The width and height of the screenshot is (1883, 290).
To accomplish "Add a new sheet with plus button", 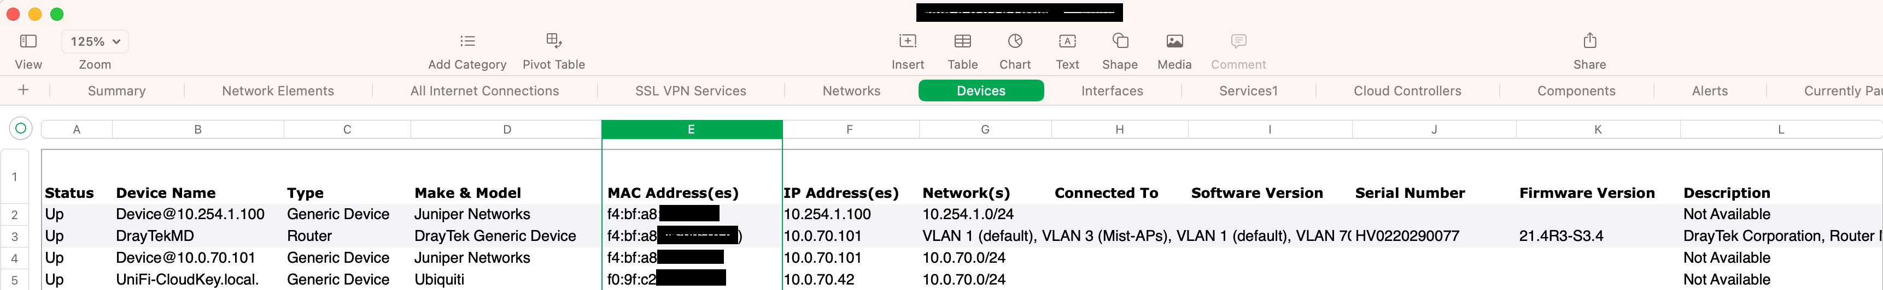I will tap(24, 89).
